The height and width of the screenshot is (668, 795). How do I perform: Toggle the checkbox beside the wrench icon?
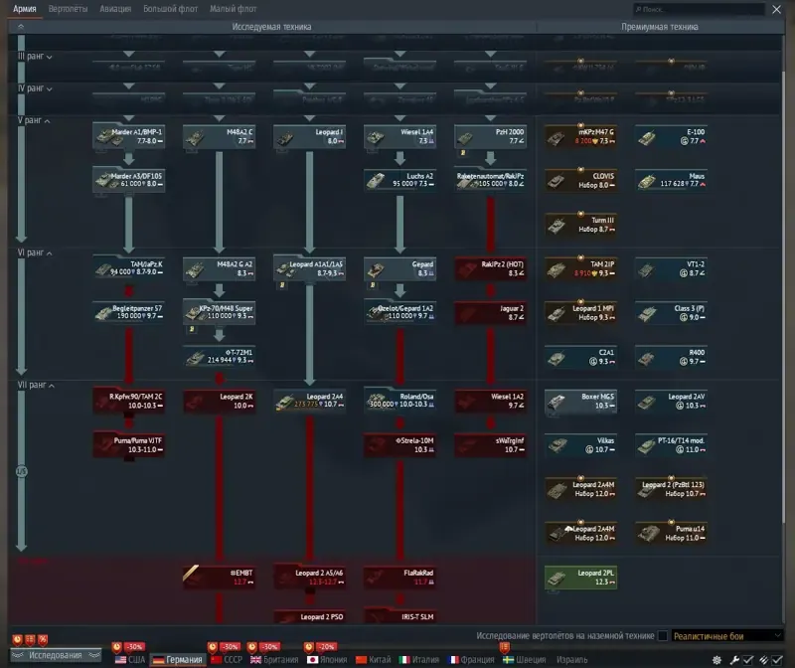click(x=748, y=660)
